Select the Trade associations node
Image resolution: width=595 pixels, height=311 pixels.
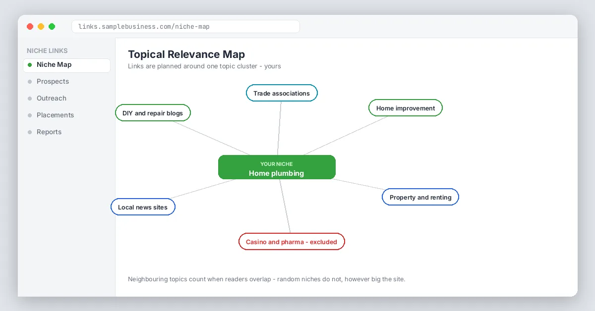282,93
